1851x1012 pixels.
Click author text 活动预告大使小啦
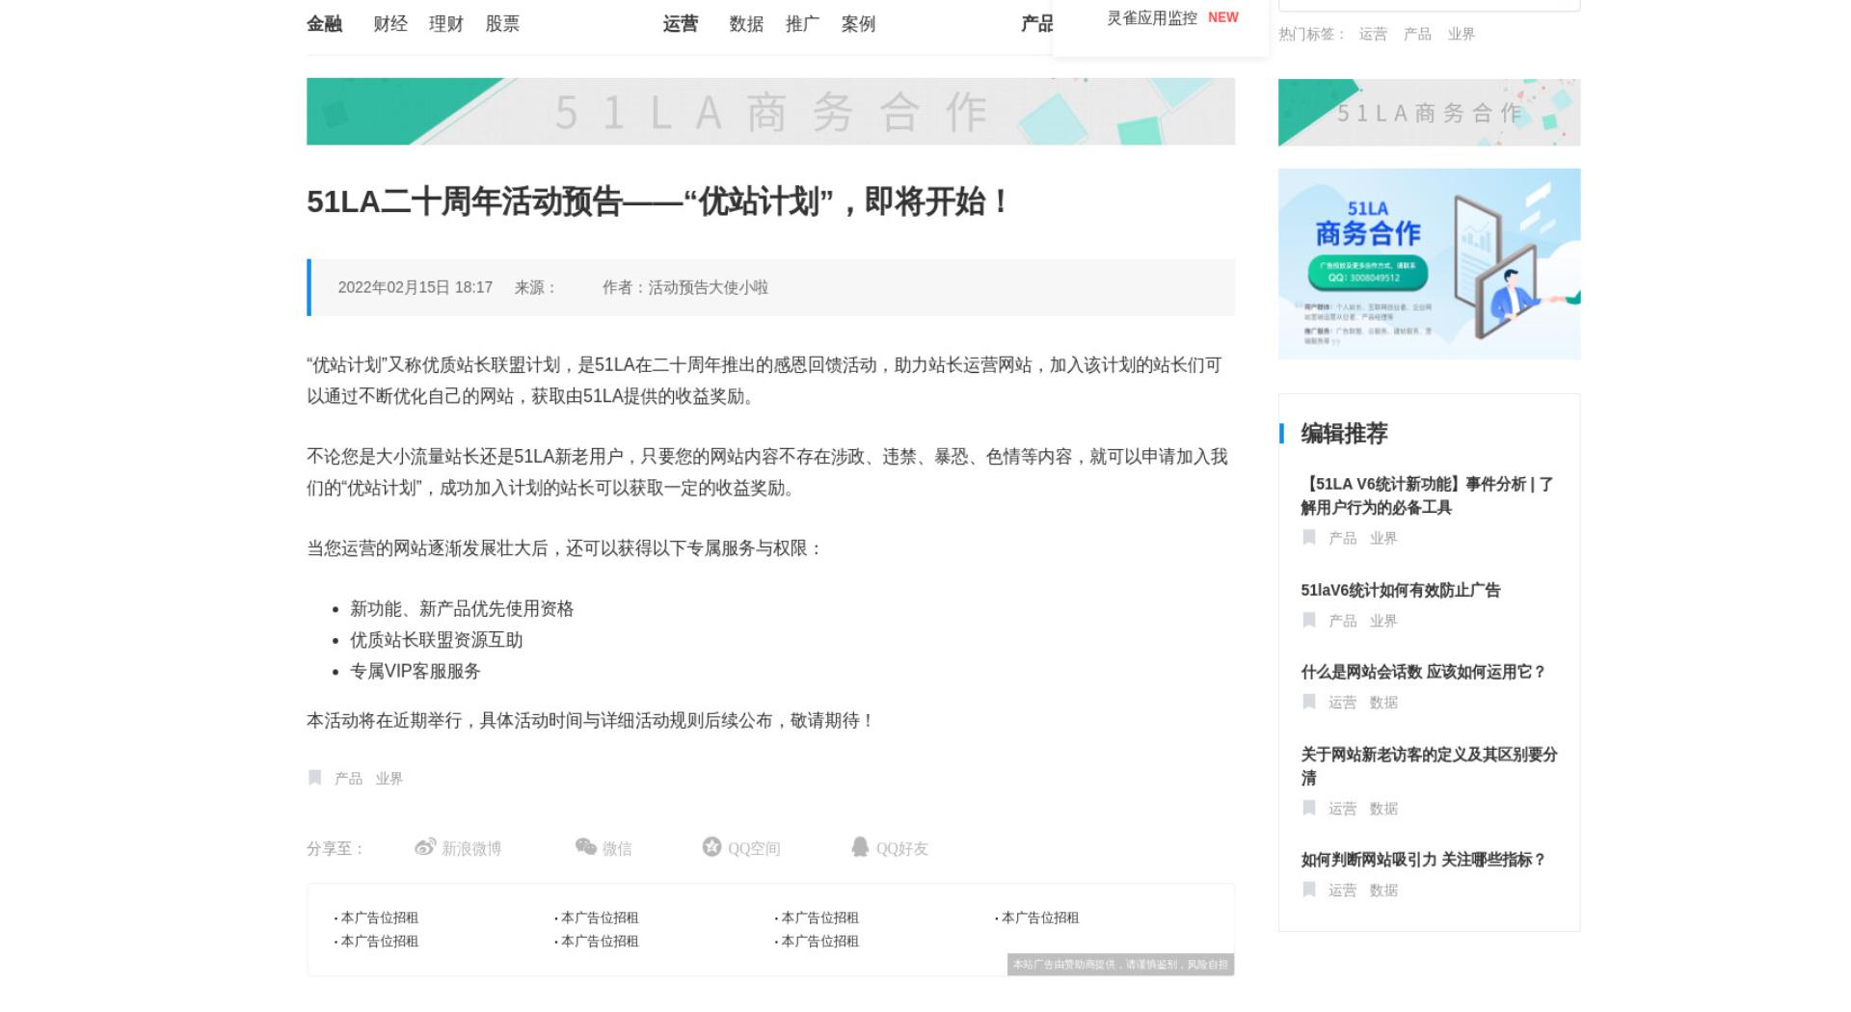coord(709,287)
